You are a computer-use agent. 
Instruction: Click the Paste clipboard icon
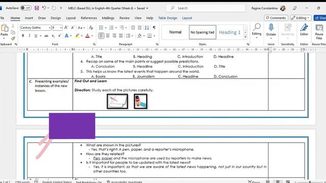(5, 28)
